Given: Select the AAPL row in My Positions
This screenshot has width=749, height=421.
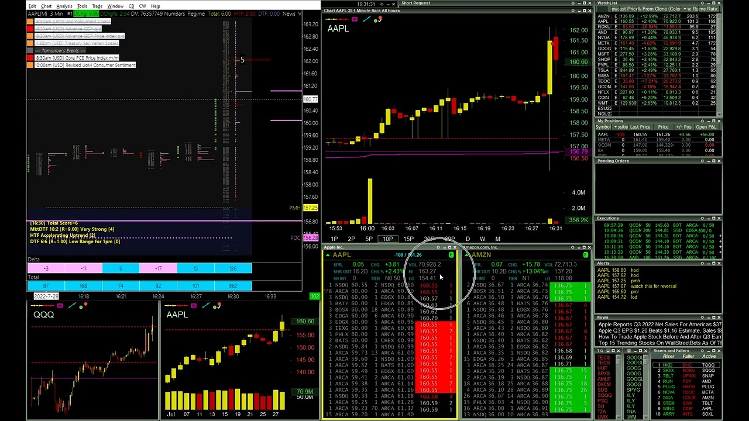Looking at the screenshot, I should 658,135.
